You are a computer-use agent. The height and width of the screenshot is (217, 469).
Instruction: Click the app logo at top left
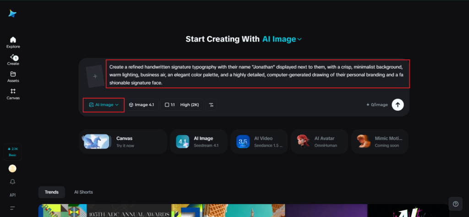(x=12, y=14)
